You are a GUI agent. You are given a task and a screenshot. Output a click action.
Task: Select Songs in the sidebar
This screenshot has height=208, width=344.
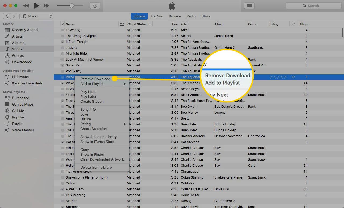coord(27,49)
